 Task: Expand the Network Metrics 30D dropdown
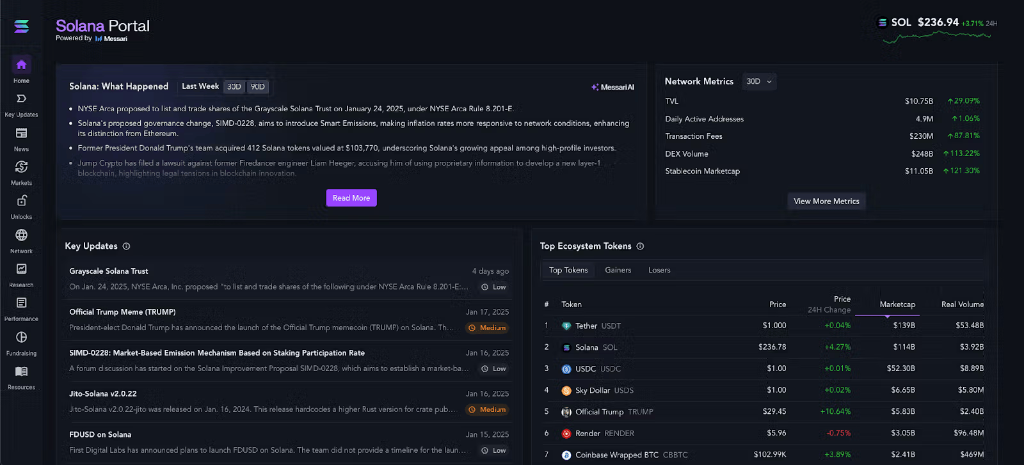(759, 81)
